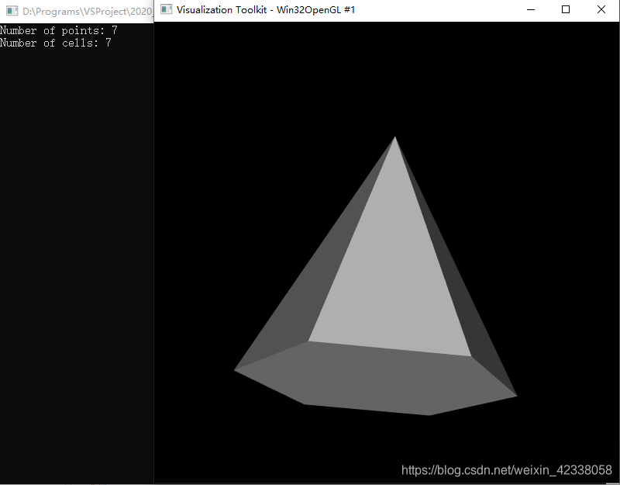Minimize the Visualization Toolkit window
620x485 pixels.
pos(530,9)
